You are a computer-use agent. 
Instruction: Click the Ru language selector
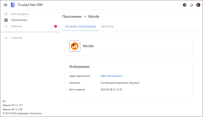point(4,101)
